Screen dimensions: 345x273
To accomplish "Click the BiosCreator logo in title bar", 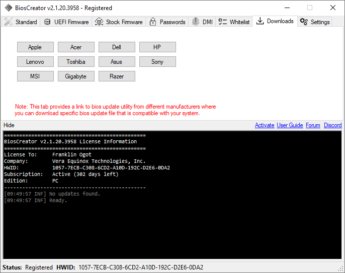I will coord(9,8).
